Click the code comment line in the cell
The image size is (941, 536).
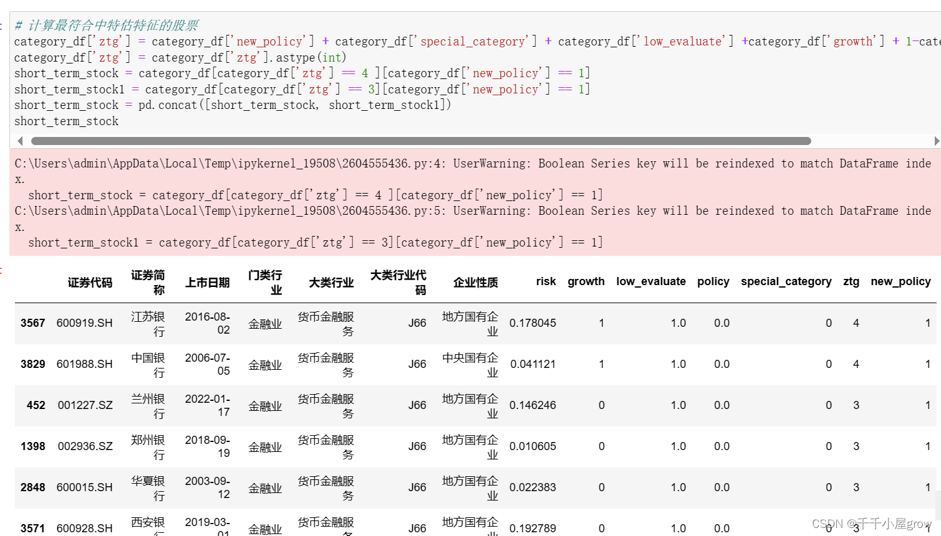pos(106,26)
